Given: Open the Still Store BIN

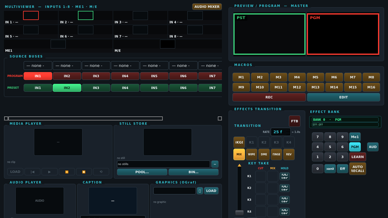Looking at the screenshot, I should (193, 172).
